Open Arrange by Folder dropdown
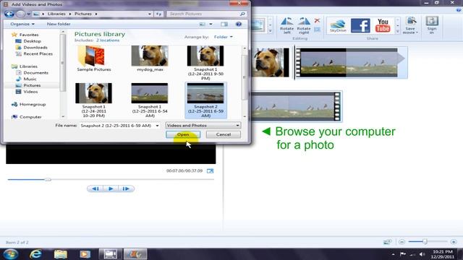The height and width of the screenshot is (260, 463). 224,37
